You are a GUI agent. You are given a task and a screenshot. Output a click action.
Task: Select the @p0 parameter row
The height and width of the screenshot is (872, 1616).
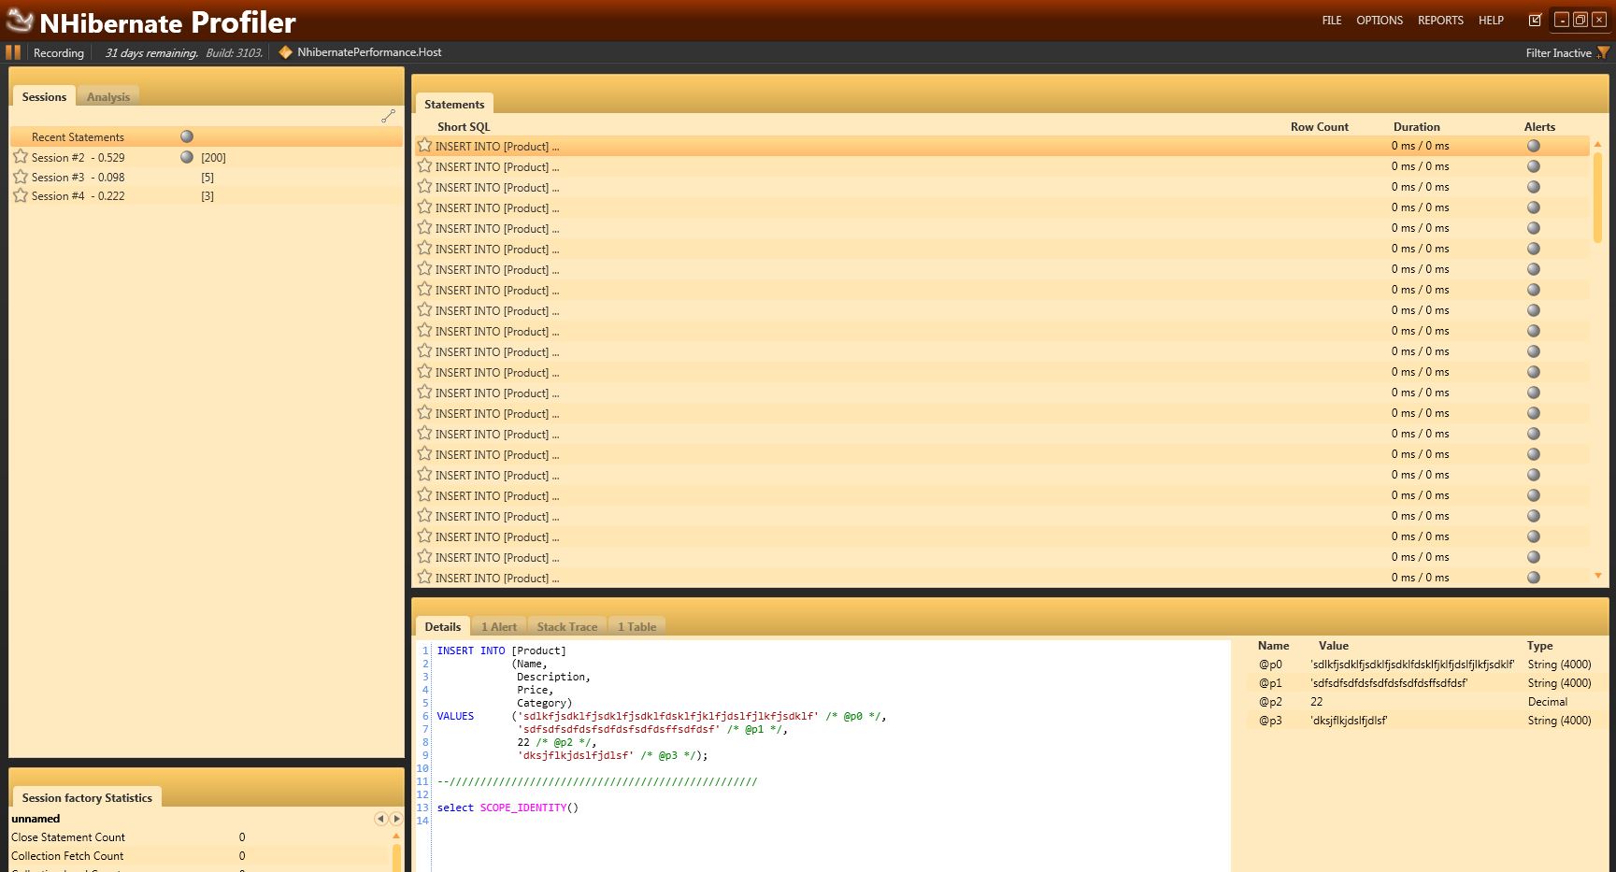pyautogui.click(x=1427, y=665)
